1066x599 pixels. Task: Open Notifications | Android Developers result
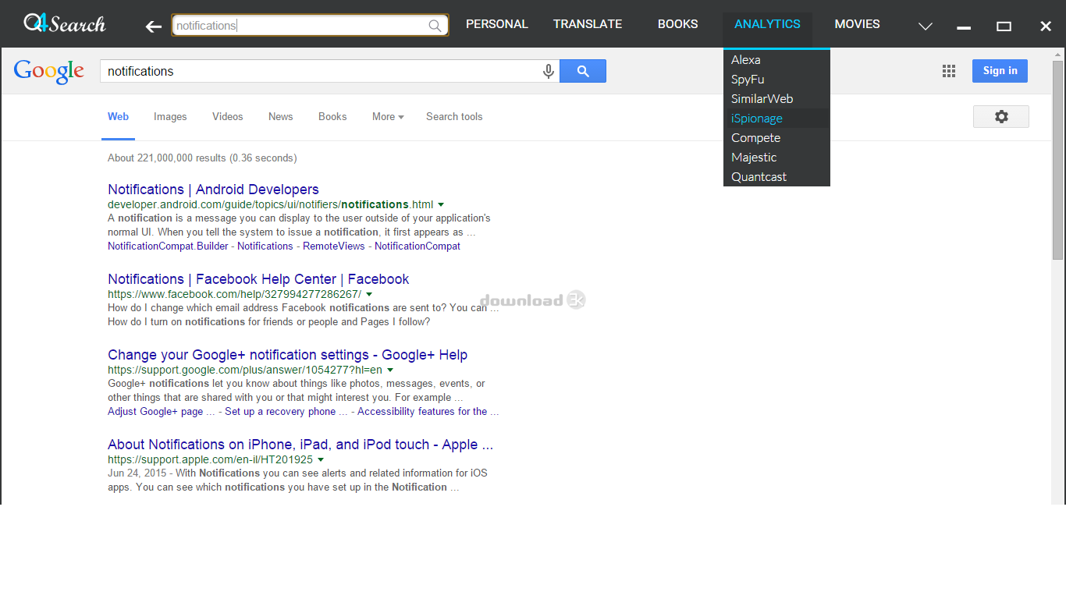213,190
